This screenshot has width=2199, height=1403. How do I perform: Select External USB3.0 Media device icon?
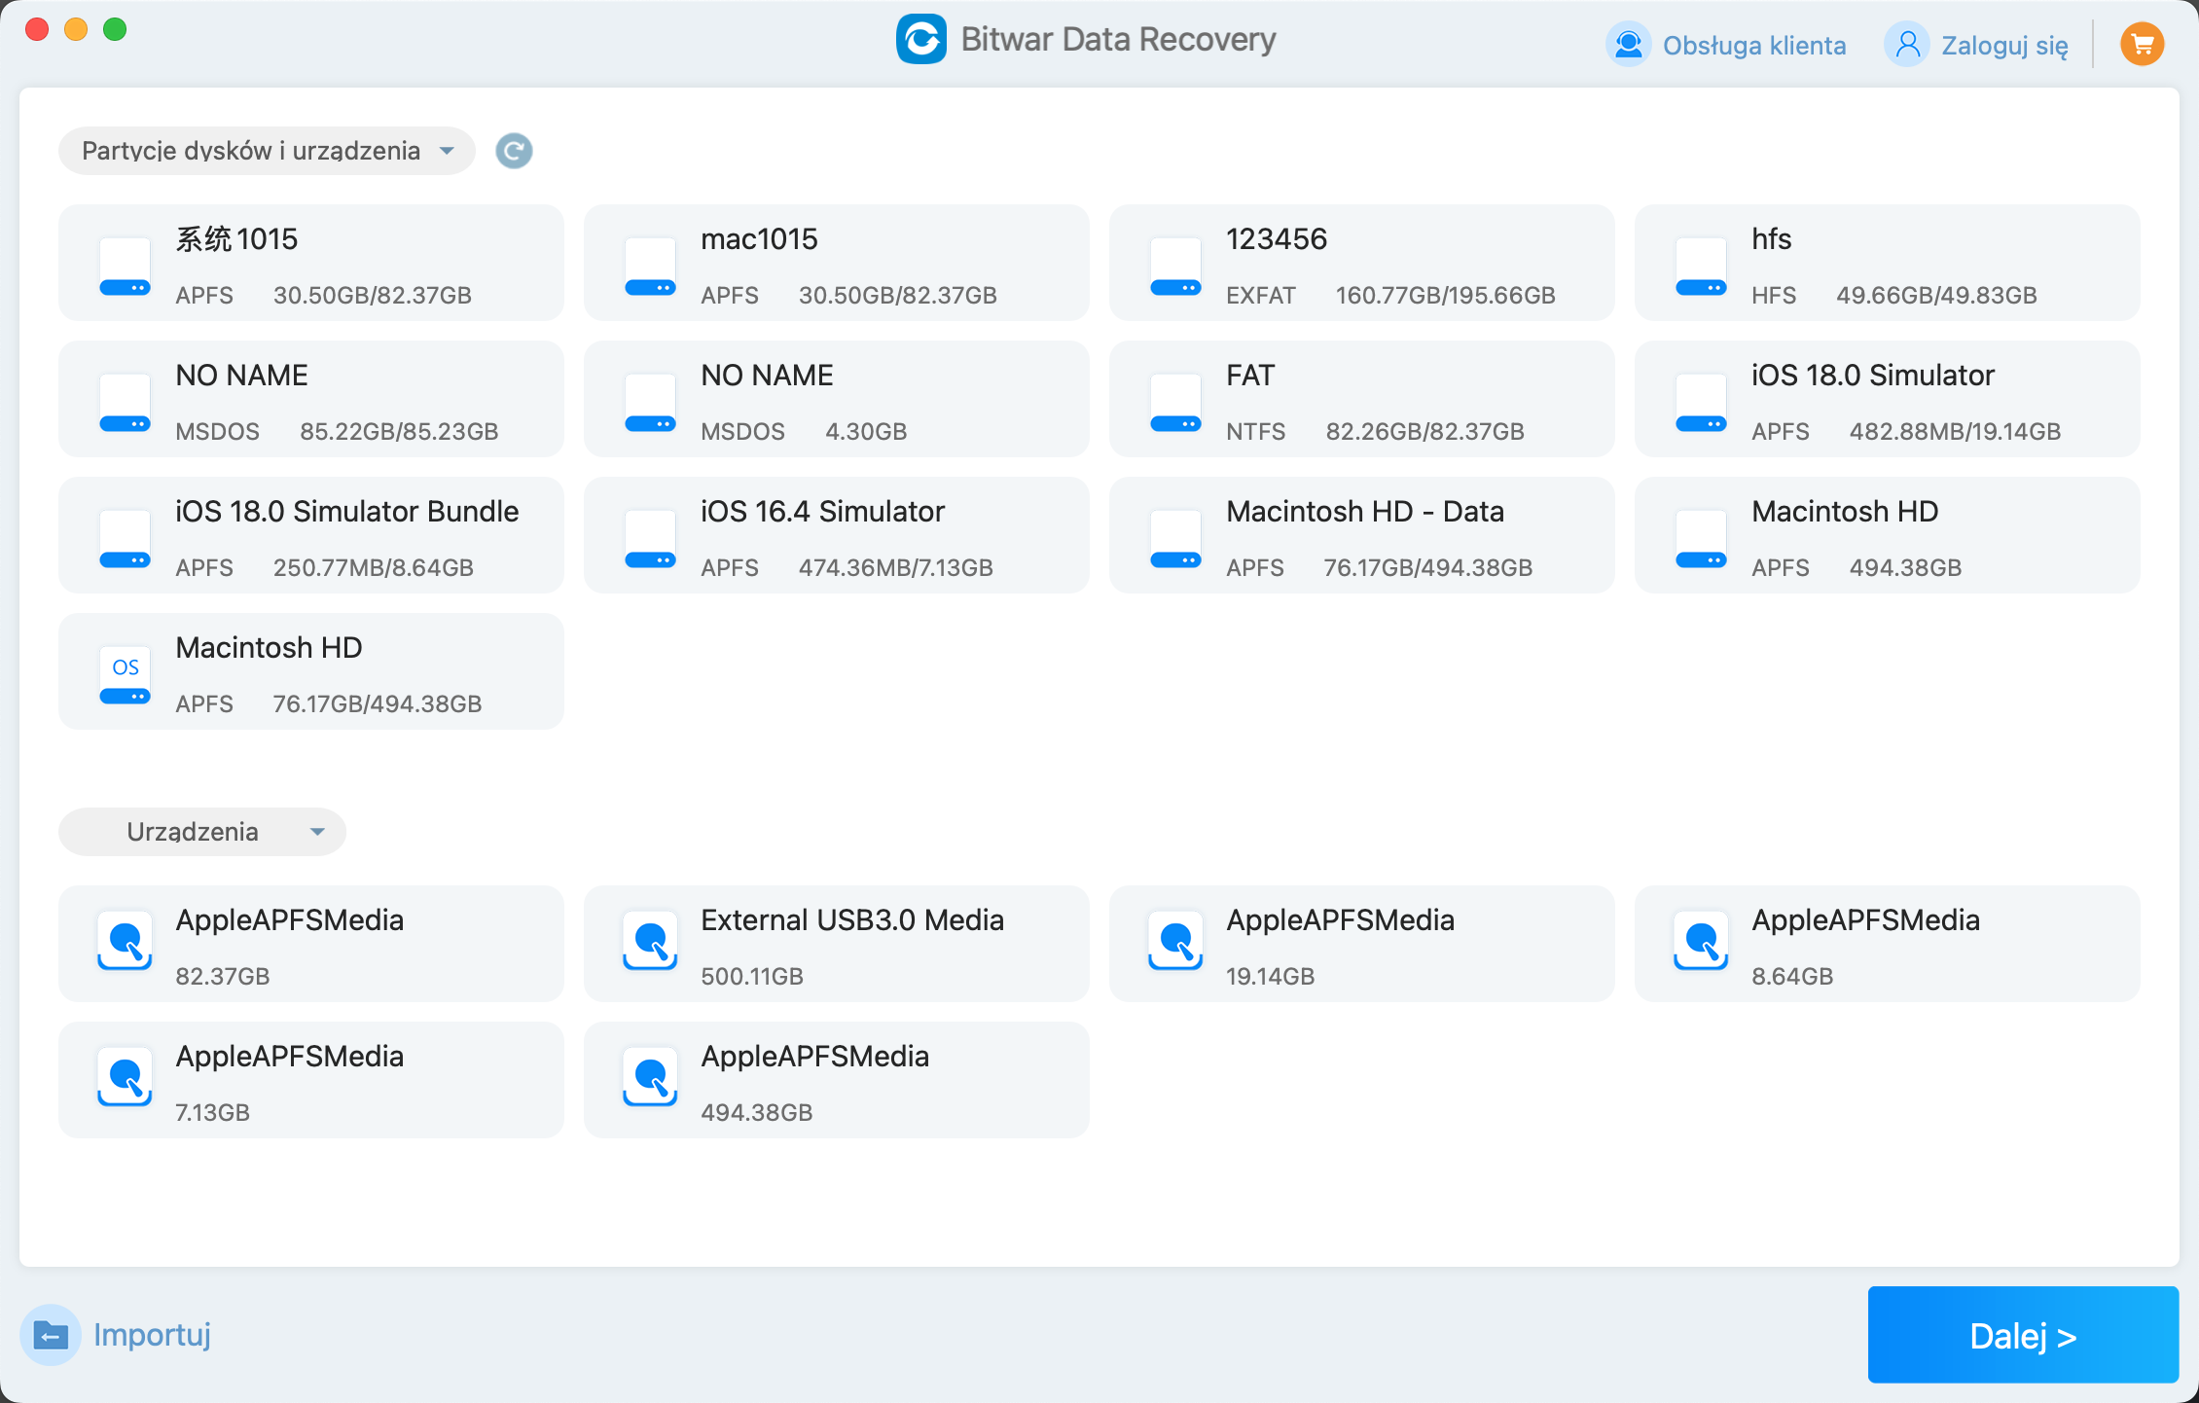[x=650, y=942]
